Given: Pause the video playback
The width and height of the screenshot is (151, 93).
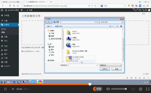Looking at the screenshot, I should 5,89.
